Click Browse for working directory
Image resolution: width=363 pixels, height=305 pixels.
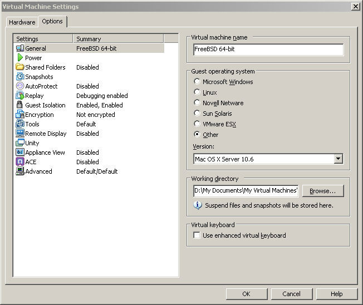click(323, 191)
